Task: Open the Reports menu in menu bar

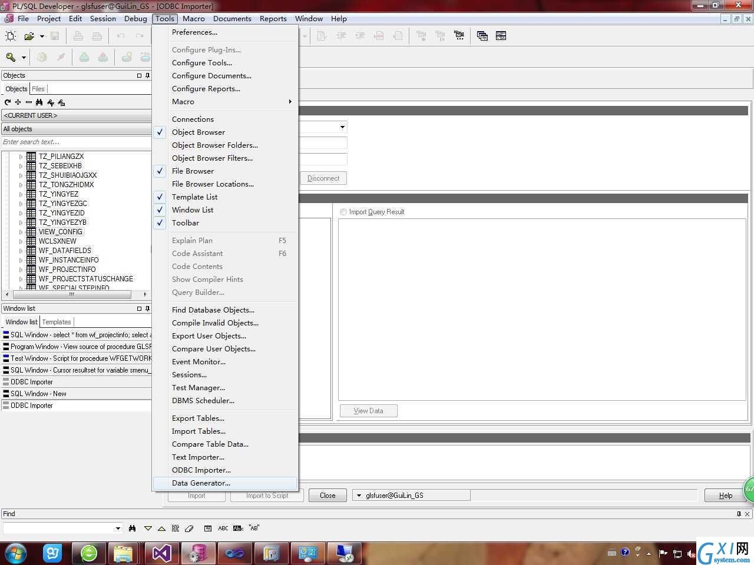Action: [x=273, y=19]
